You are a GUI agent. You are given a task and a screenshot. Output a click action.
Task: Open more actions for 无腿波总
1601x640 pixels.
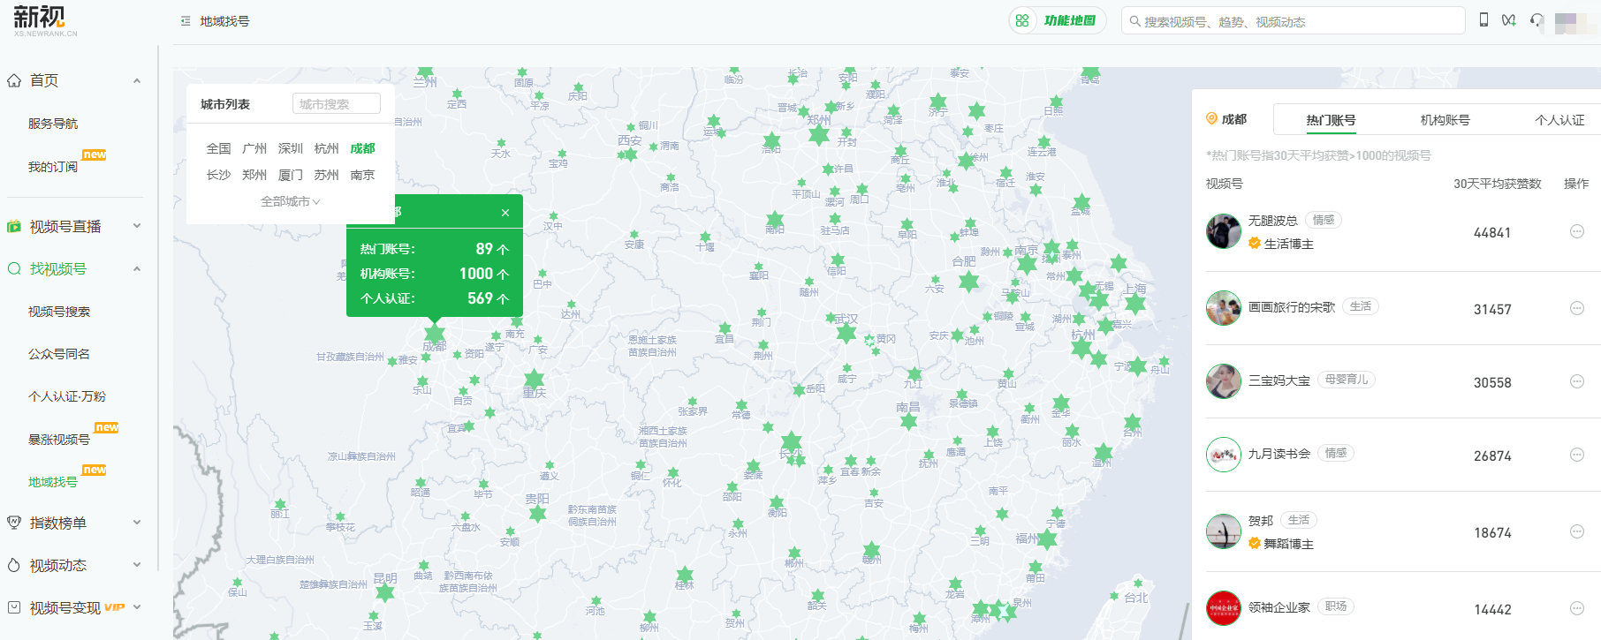[x=1577, y=231]
